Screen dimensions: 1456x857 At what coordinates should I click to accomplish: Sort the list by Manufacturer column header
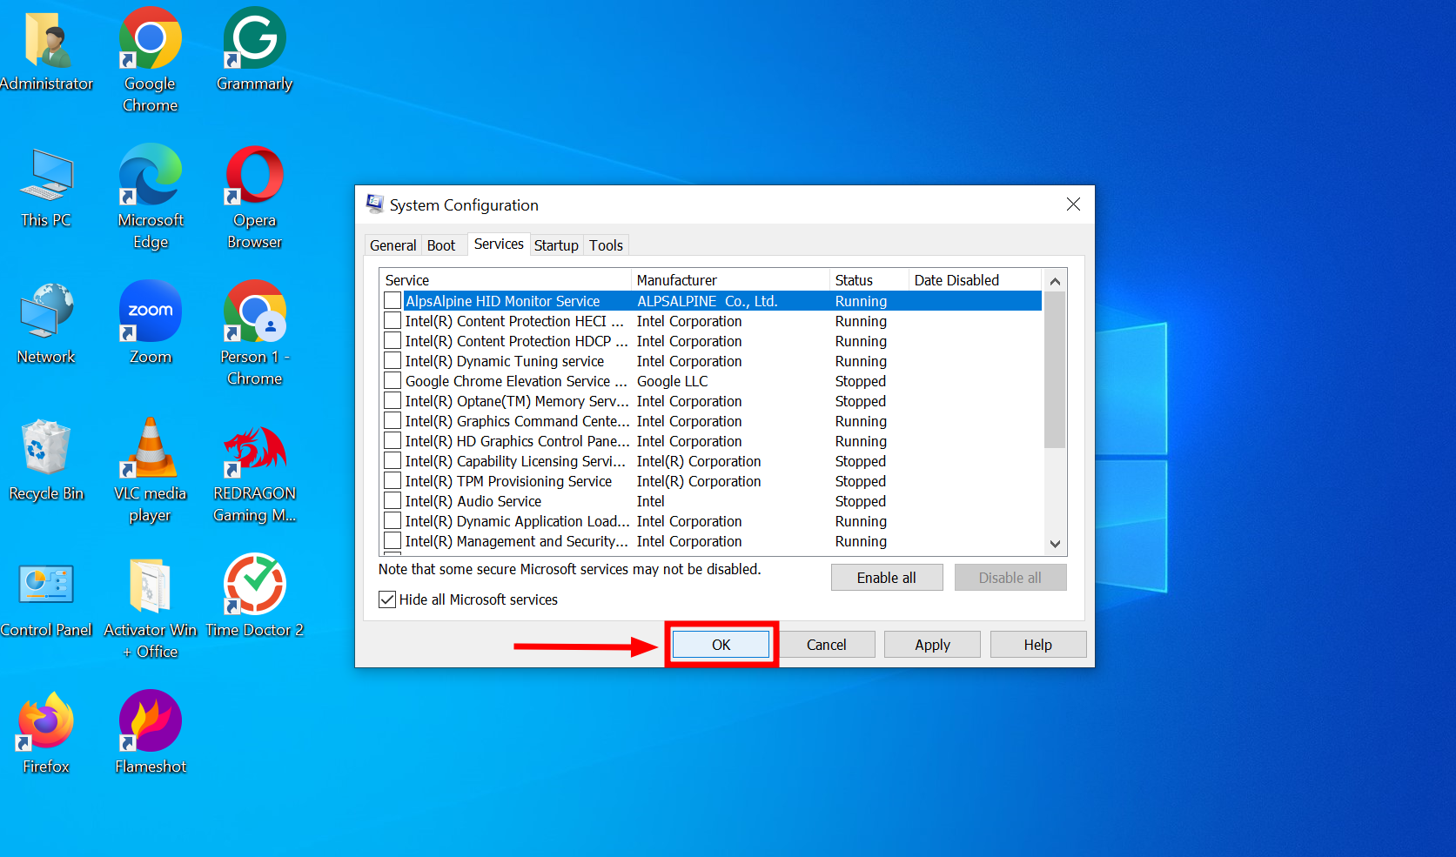pos(730,280)
